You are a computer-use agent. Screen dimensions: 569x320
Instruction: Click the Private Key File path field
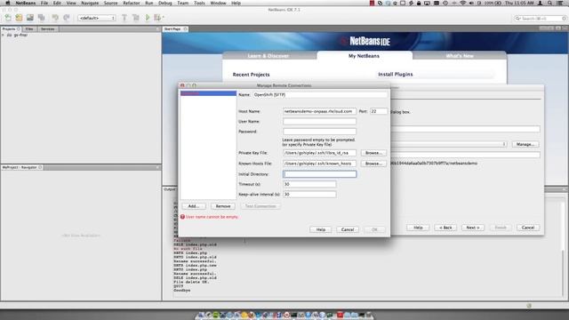[x=319, y=153]
